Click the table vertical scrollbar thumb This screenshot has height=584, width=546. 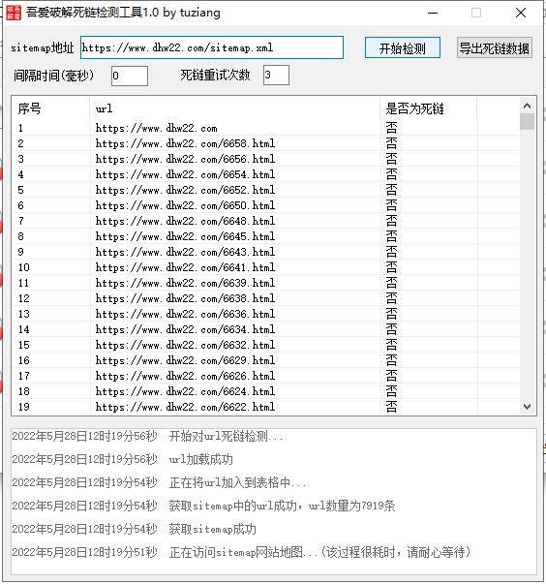(527, 122)
